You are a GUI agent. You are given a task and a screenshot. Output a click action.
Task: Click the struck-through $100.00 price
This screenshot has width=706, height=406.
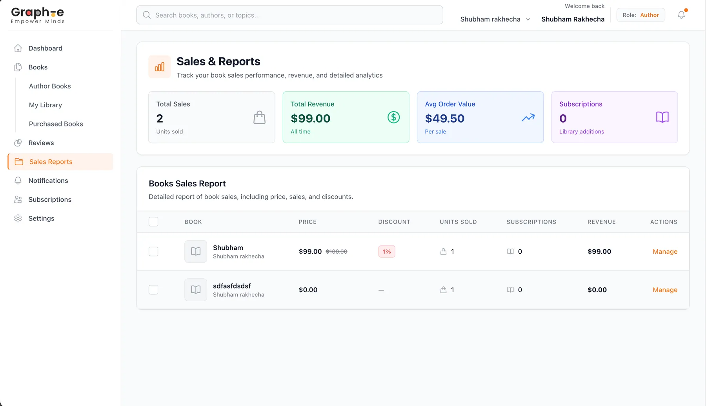pos(337,251)
